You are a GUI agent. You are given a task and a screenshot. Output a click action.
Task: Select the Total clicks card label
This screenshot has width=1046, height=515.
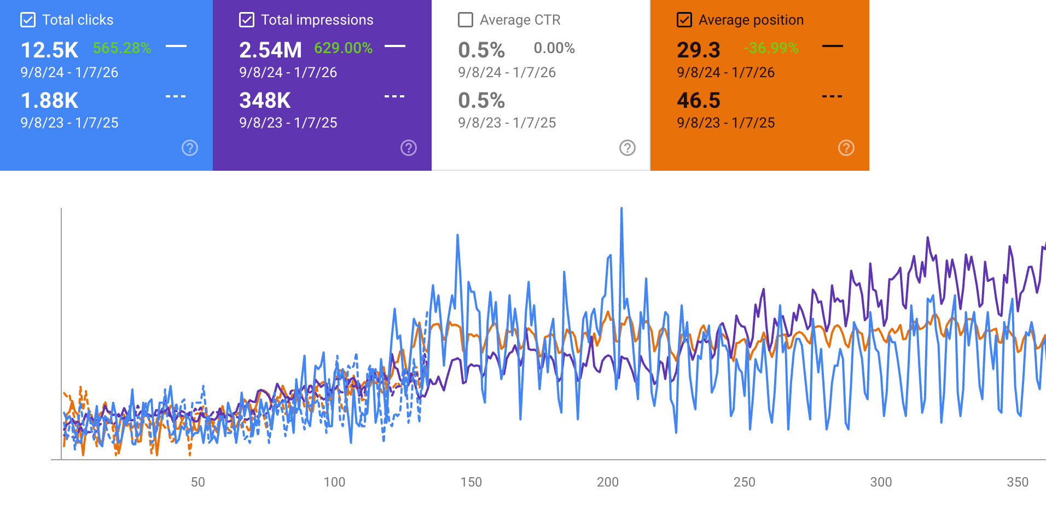point(78,20)
